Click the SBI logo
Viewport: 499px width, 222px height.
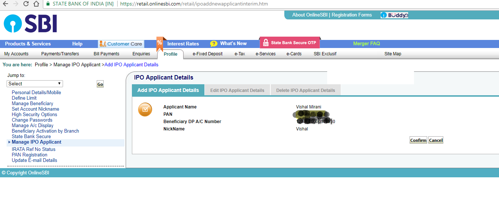pos(30,24)
